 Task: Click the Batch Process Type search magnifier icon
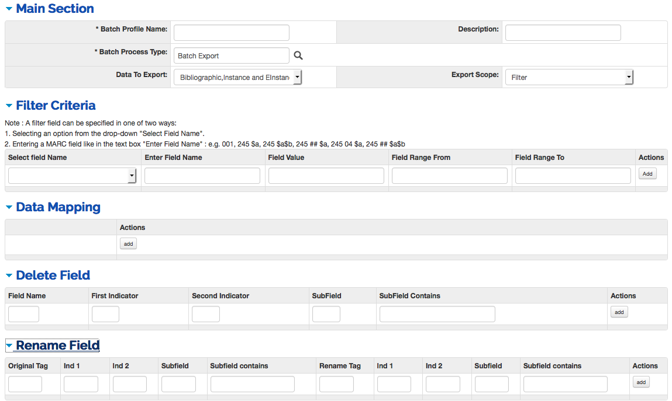tap(298, 55)
